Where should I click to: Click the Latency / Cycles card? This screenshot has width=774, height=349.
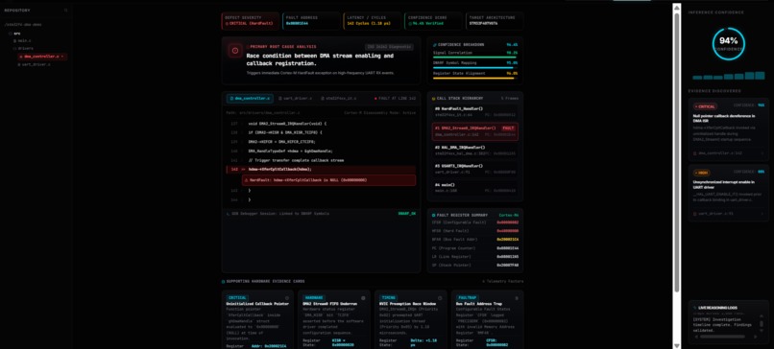pos(373,21)
